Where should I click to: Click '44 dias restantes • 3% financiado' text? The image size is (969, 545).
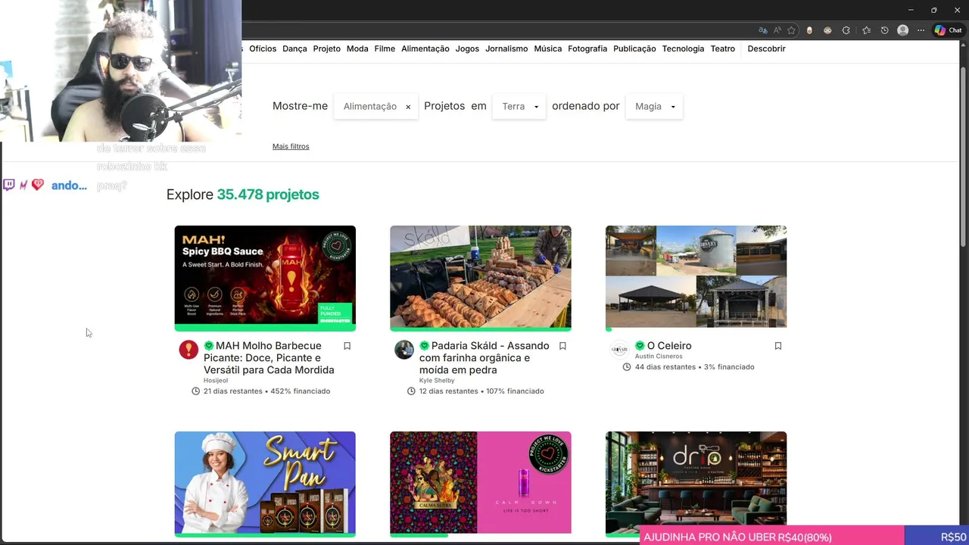tap(695, 367)
